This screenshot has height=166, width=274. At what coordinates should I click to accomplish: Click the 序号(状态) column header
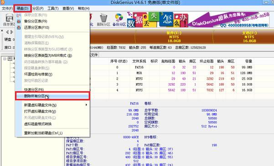pyautogui.click(x=119, y=61)
